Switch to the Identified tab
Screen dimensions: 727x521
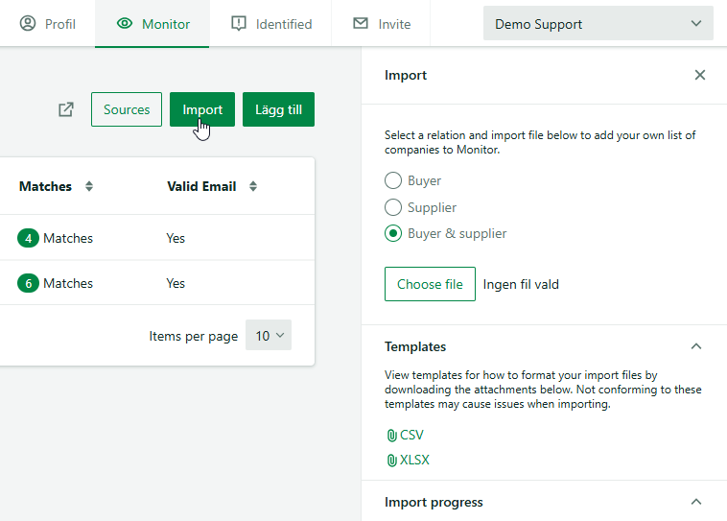point(271,24)
